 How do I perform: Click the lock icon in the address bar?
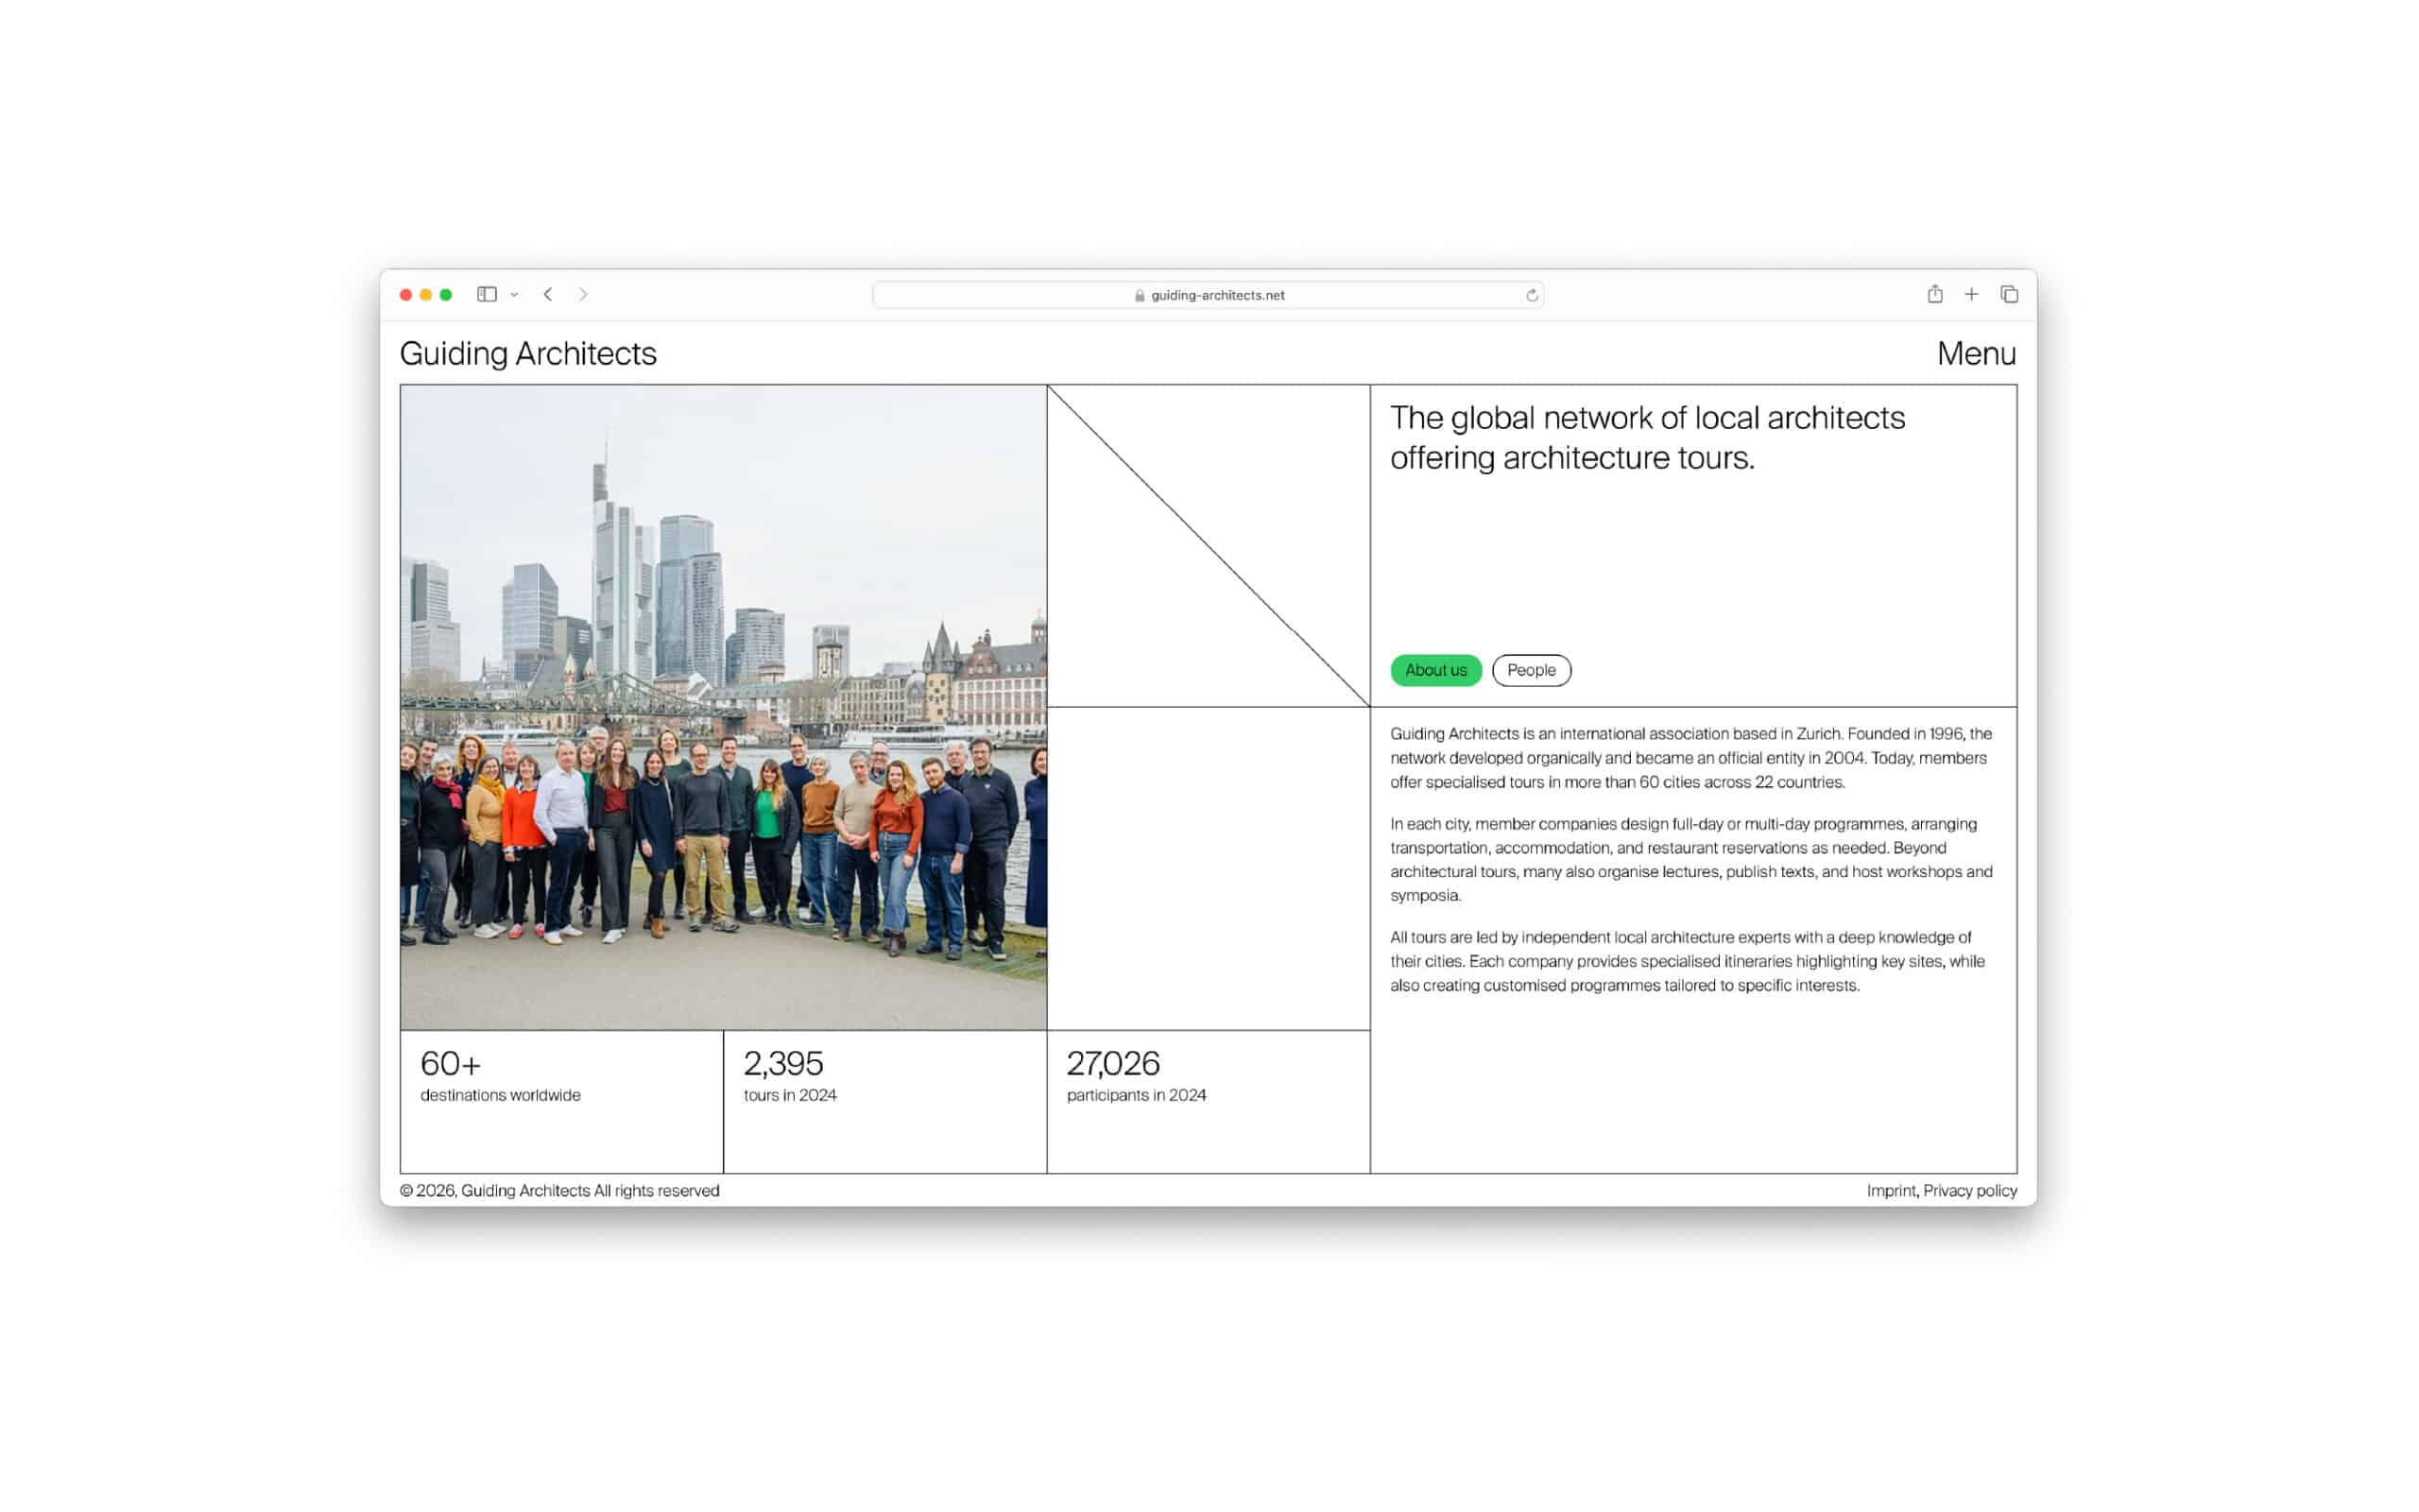[1140, 295]
